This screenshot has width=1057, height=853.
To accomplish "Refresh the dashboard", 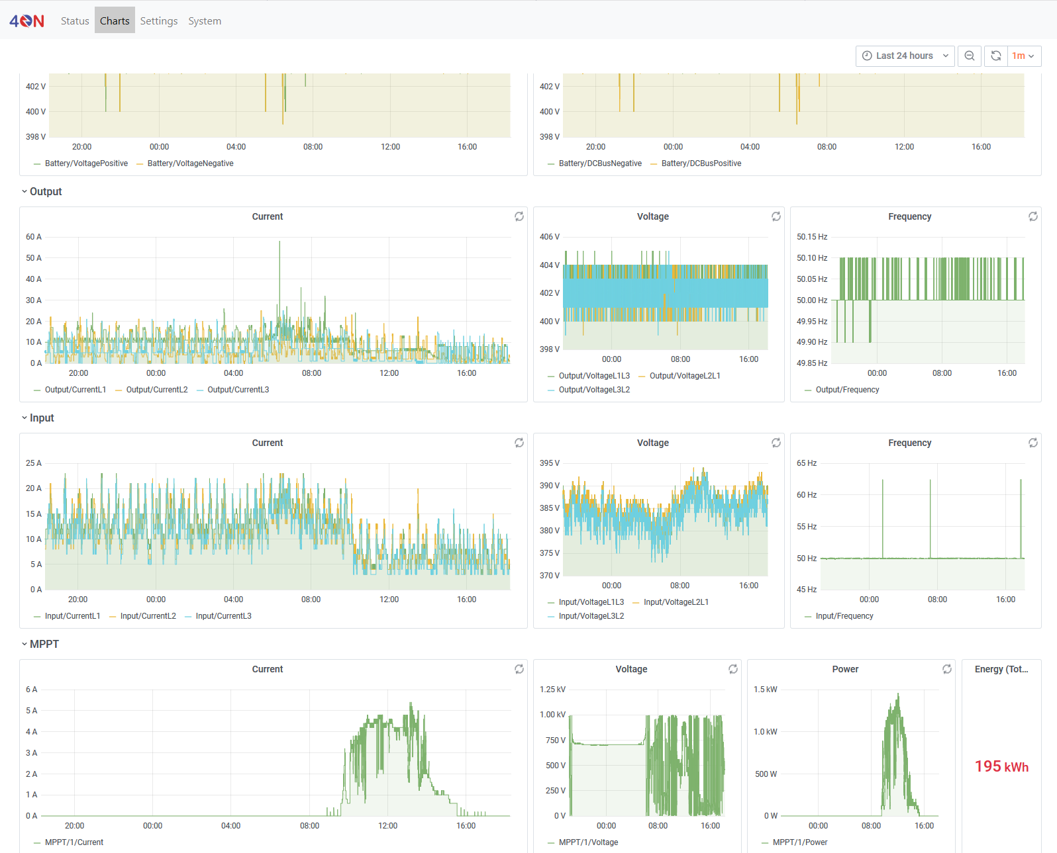I will coord(996,56).
